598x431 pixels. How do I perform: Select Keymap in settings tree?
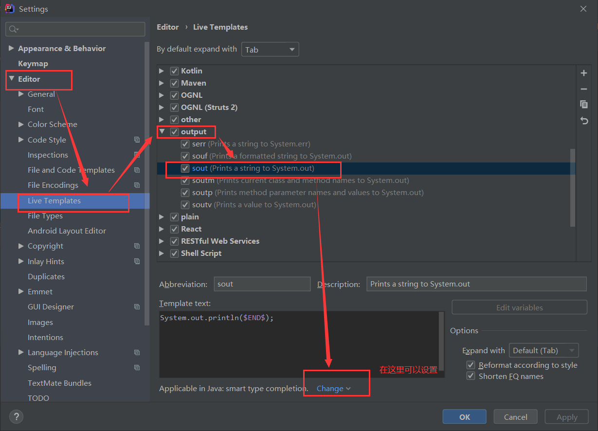33,64
